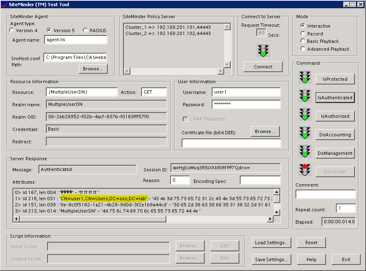Select Version 5 agent type
This screenshot has height=271, width=366.
pos(49,30)
